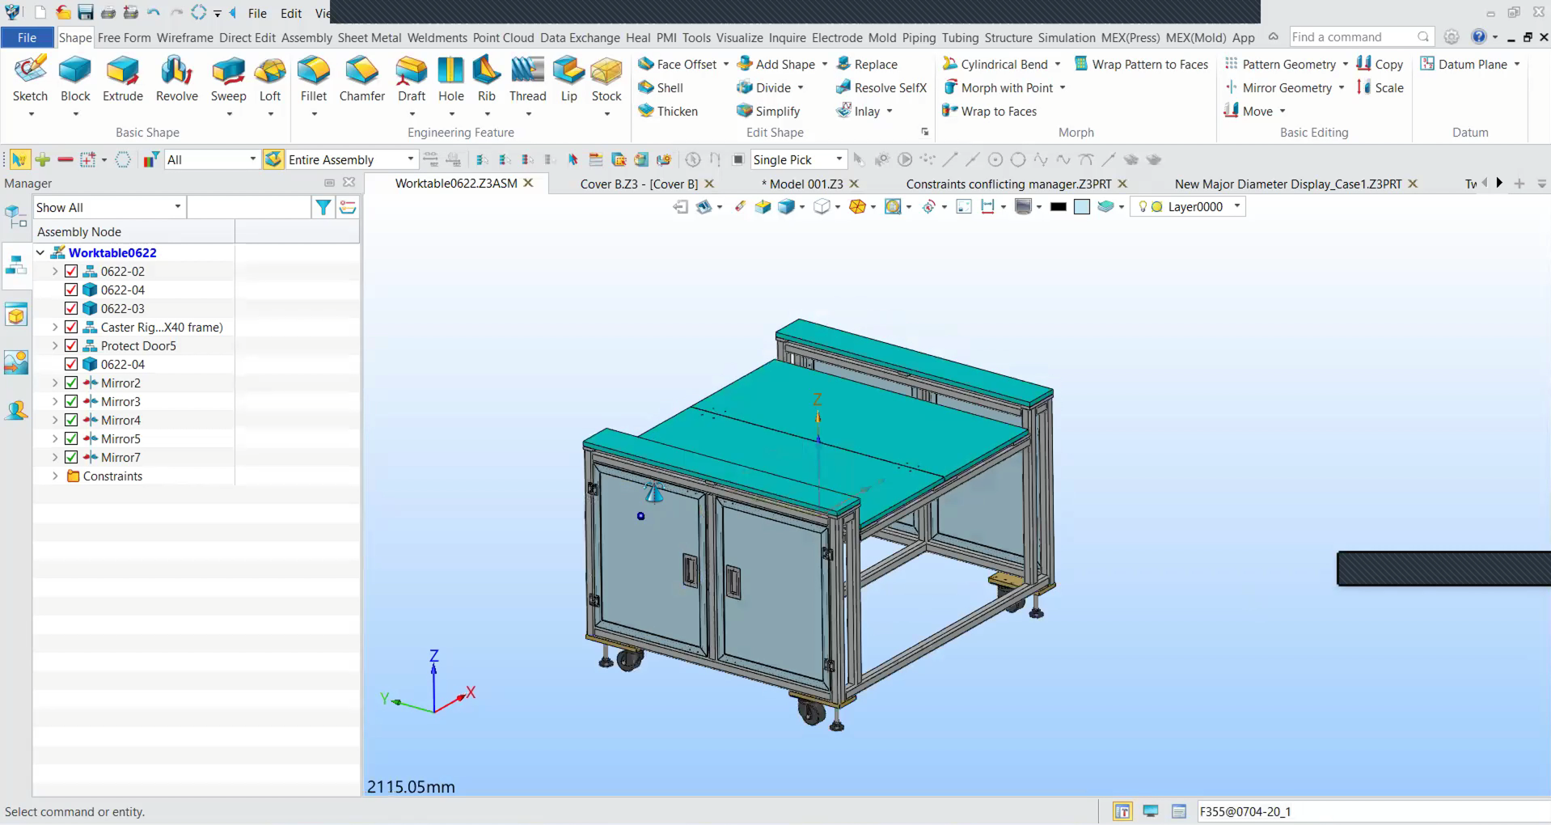Open the Layer0000 layer dropdown
Viewport: 1551px width, 825px height.
tap(1236, 207)
